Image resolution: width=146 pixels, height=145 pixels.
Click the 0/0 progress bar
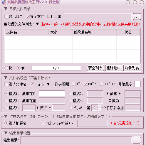pyautogui.click(x=56, y=68)
